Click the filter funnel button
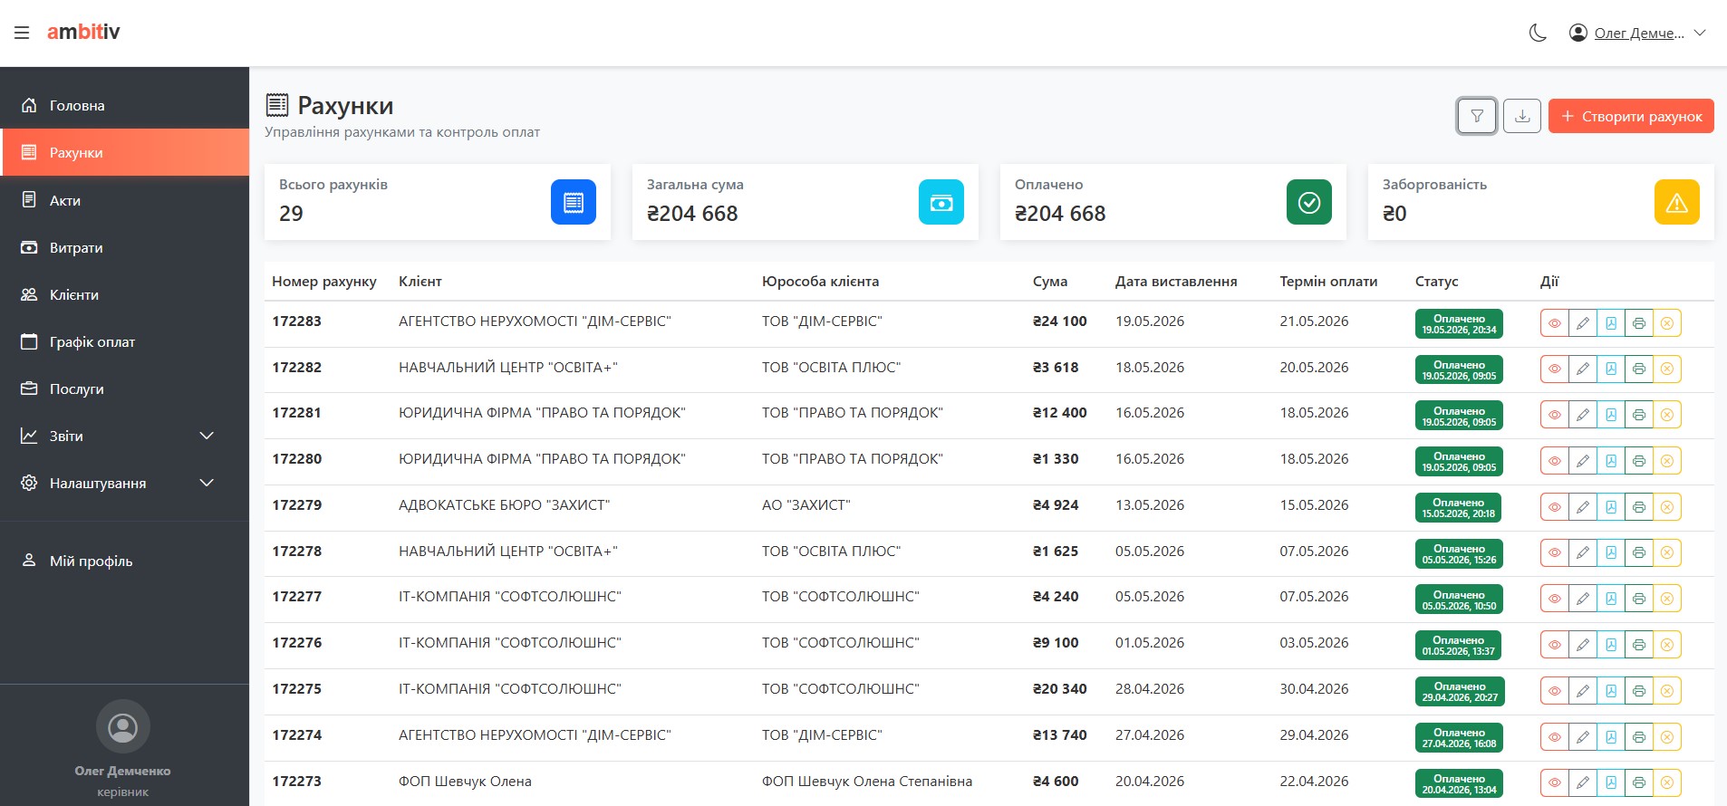 (1477, 116)
